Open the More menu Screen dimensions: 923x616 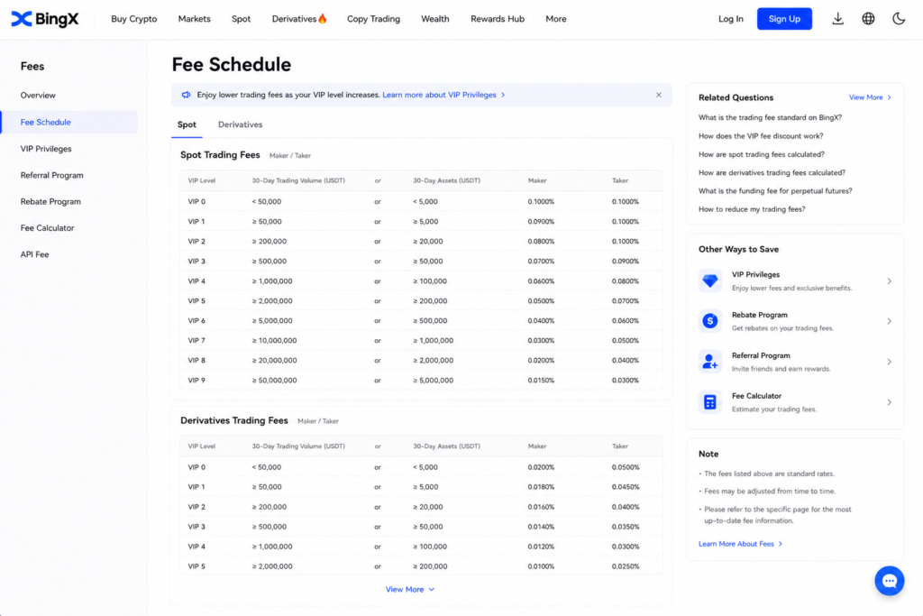(x=555, y=19)
